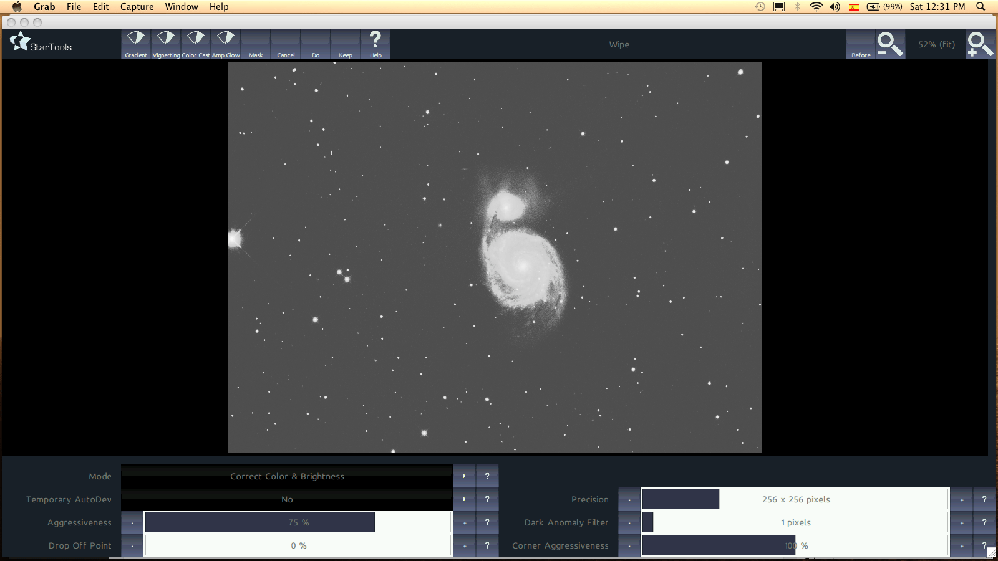998x561 pixels.
Task: Select the Vignetting preset
Action: pos(165,44)
